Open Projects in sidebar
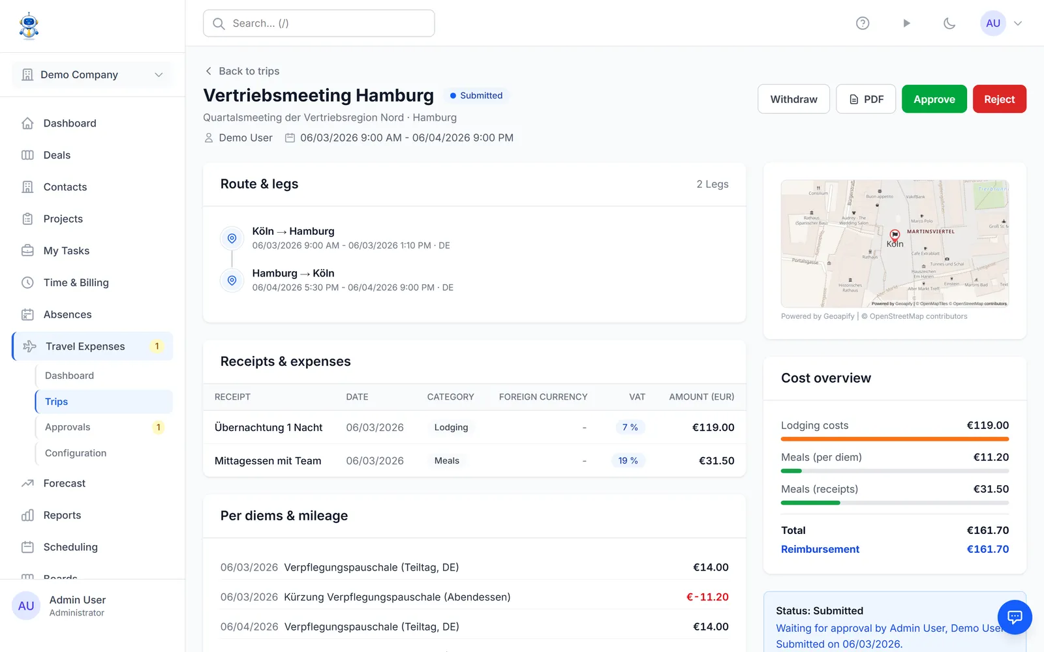The image size is (1044, 652). click(x=92, y=219)
